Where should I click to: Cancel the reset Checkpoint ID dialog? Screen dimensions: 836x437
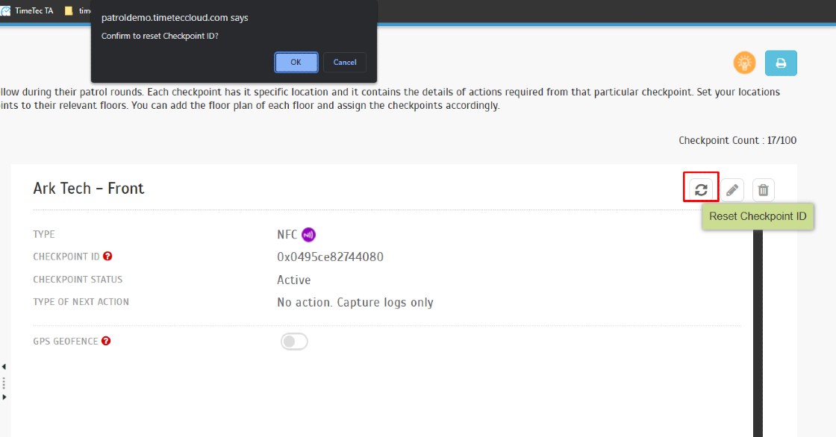point(345,62)
